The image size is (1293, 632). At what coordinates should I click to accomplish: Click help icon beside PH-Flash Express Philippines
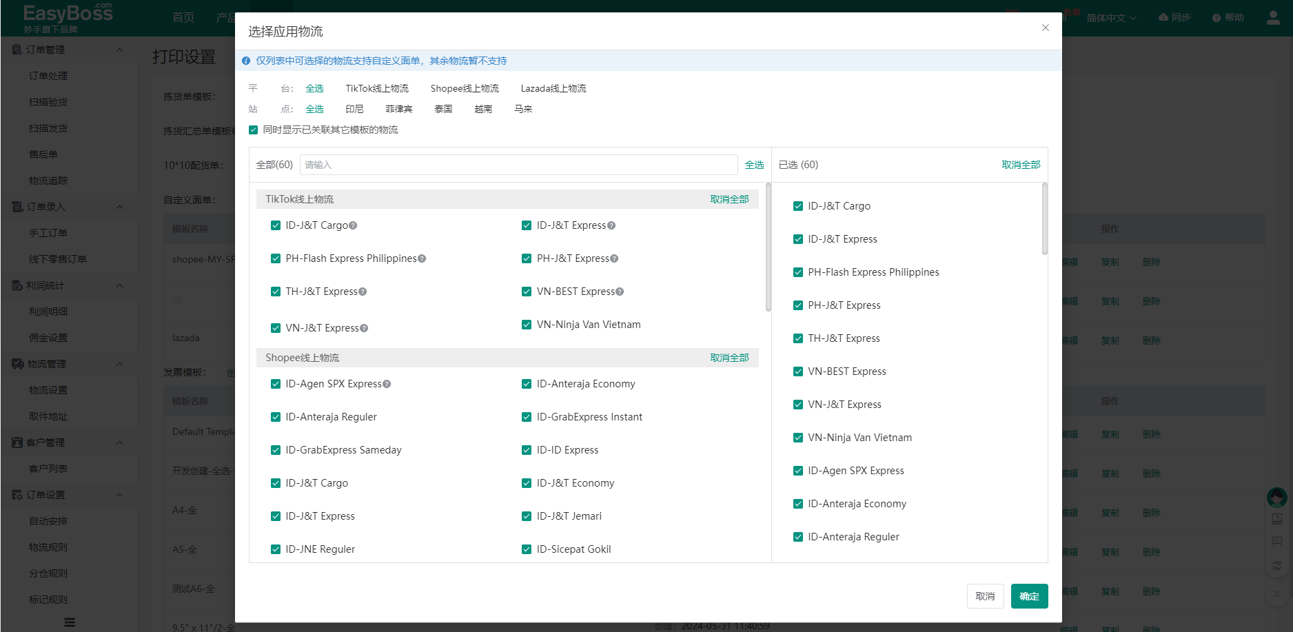click(x=422, y=258)
